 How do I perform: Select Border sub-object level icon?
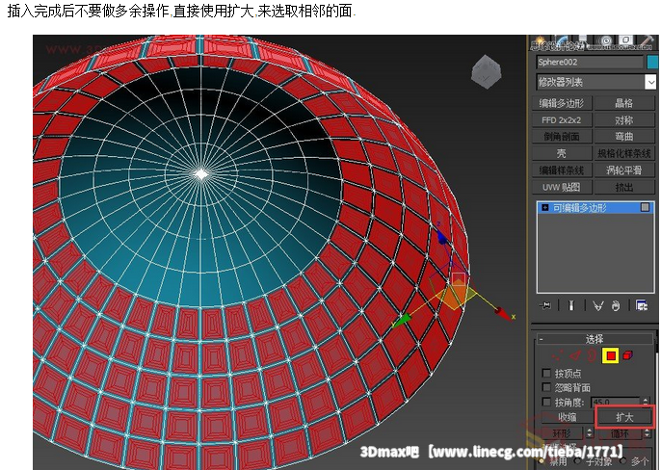click(592, 355)
